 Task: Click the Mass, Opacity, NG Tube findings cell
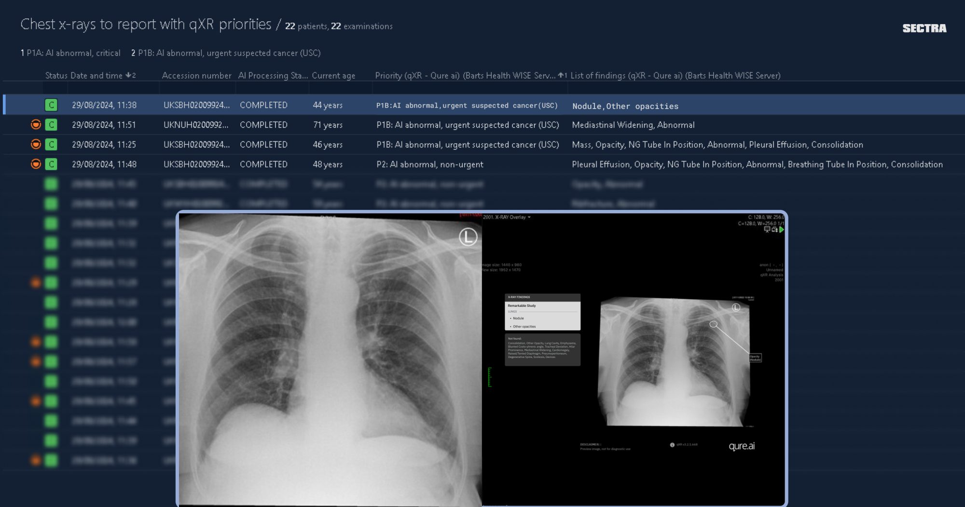717,144
